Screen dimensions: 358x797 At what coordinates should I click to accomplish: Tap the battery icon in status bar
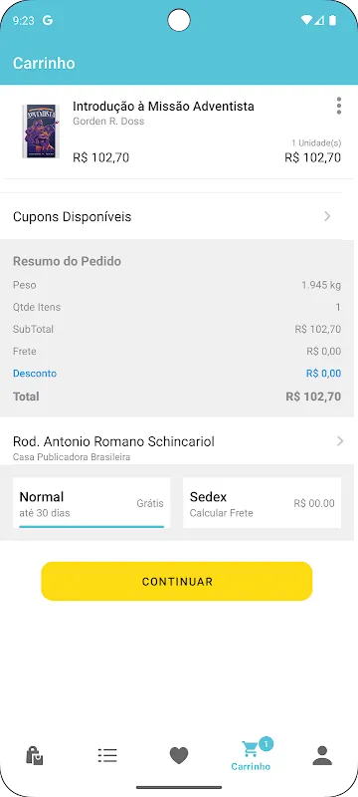(x=333, y=20)
